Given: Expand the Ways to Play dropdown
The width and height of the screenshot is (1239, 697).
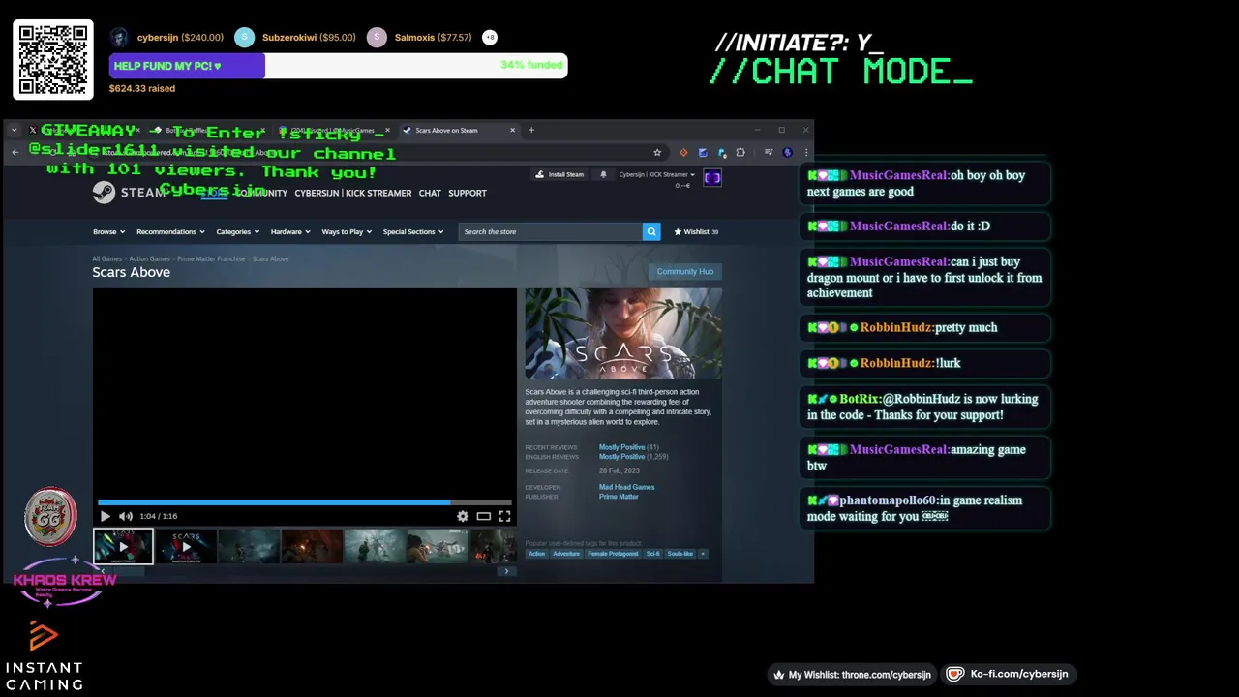Looking at the screenshot, I should tap(347, 231).
